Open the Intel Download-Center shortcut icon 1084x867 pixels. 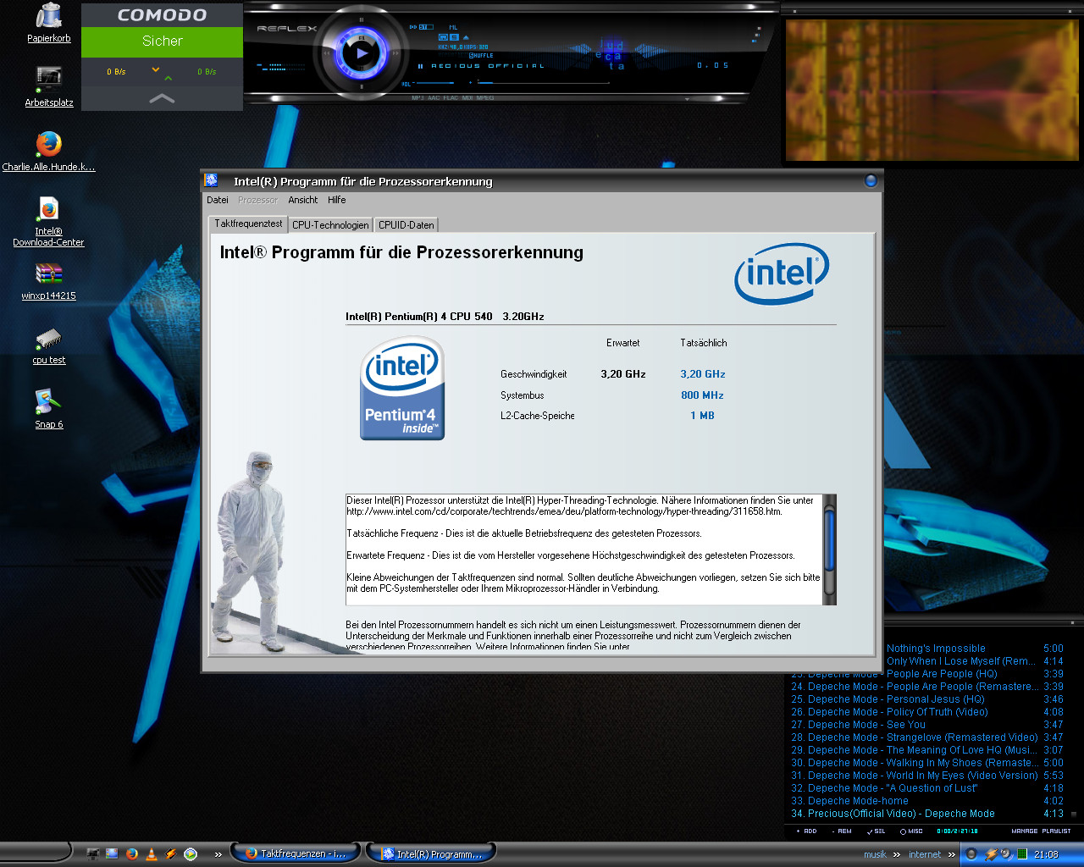point(48,221)
